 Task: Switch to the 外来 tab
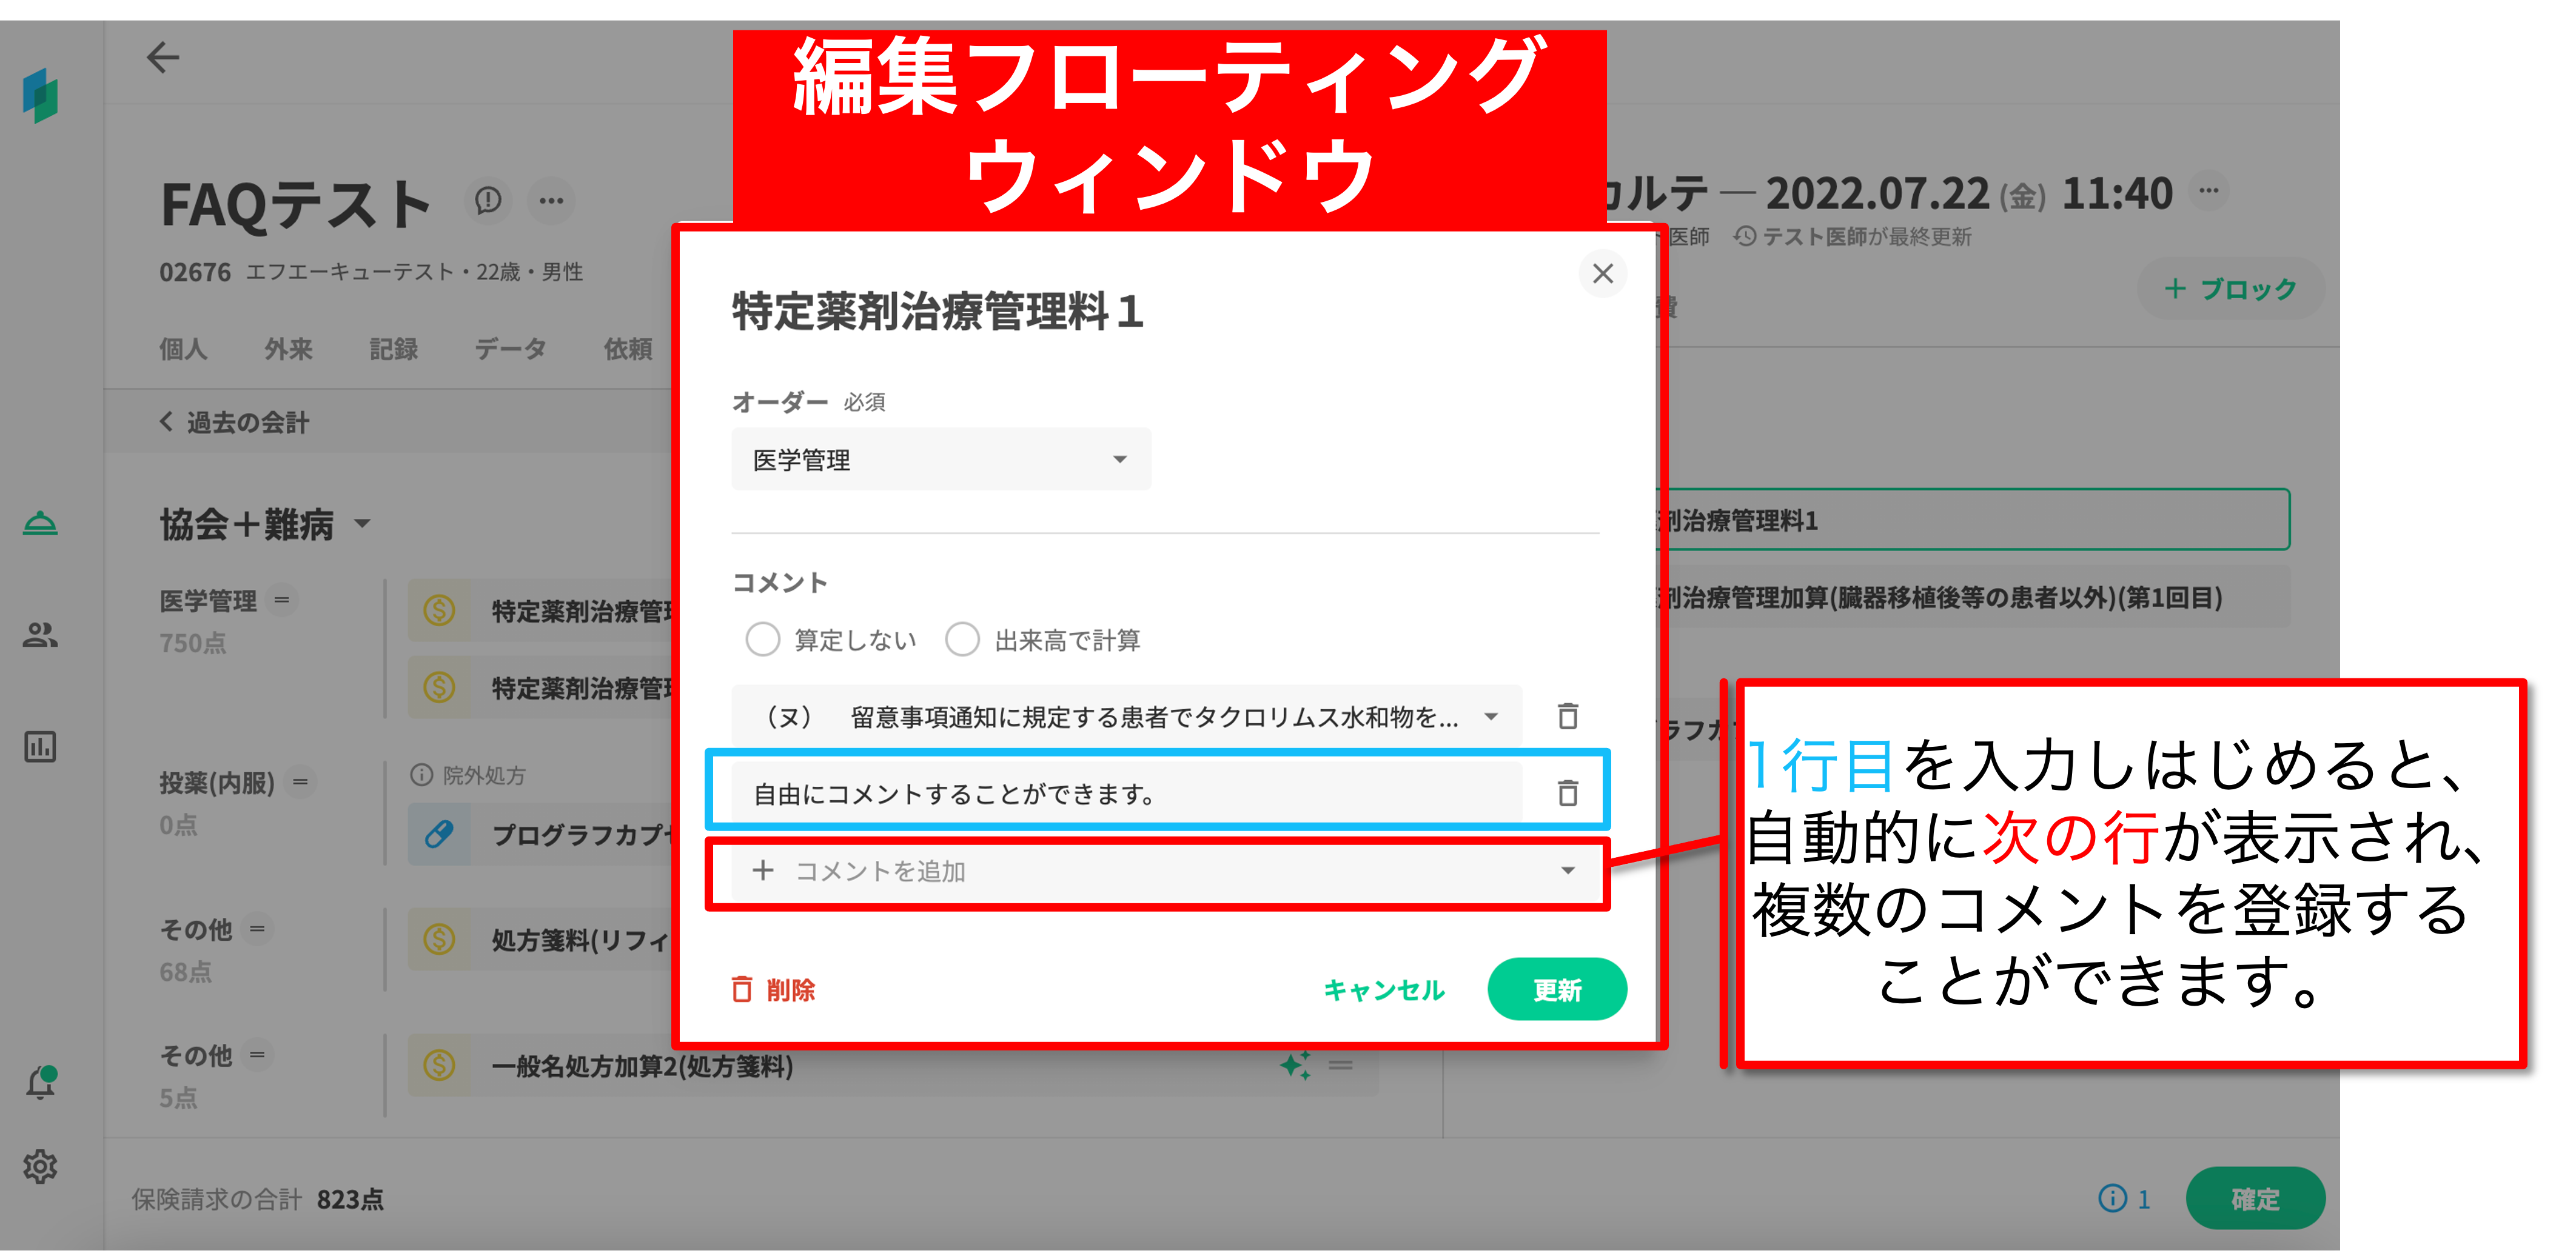(288, 349)
